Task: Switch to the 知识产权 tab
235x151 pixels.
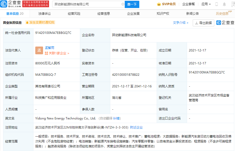Action: [163, 14]
